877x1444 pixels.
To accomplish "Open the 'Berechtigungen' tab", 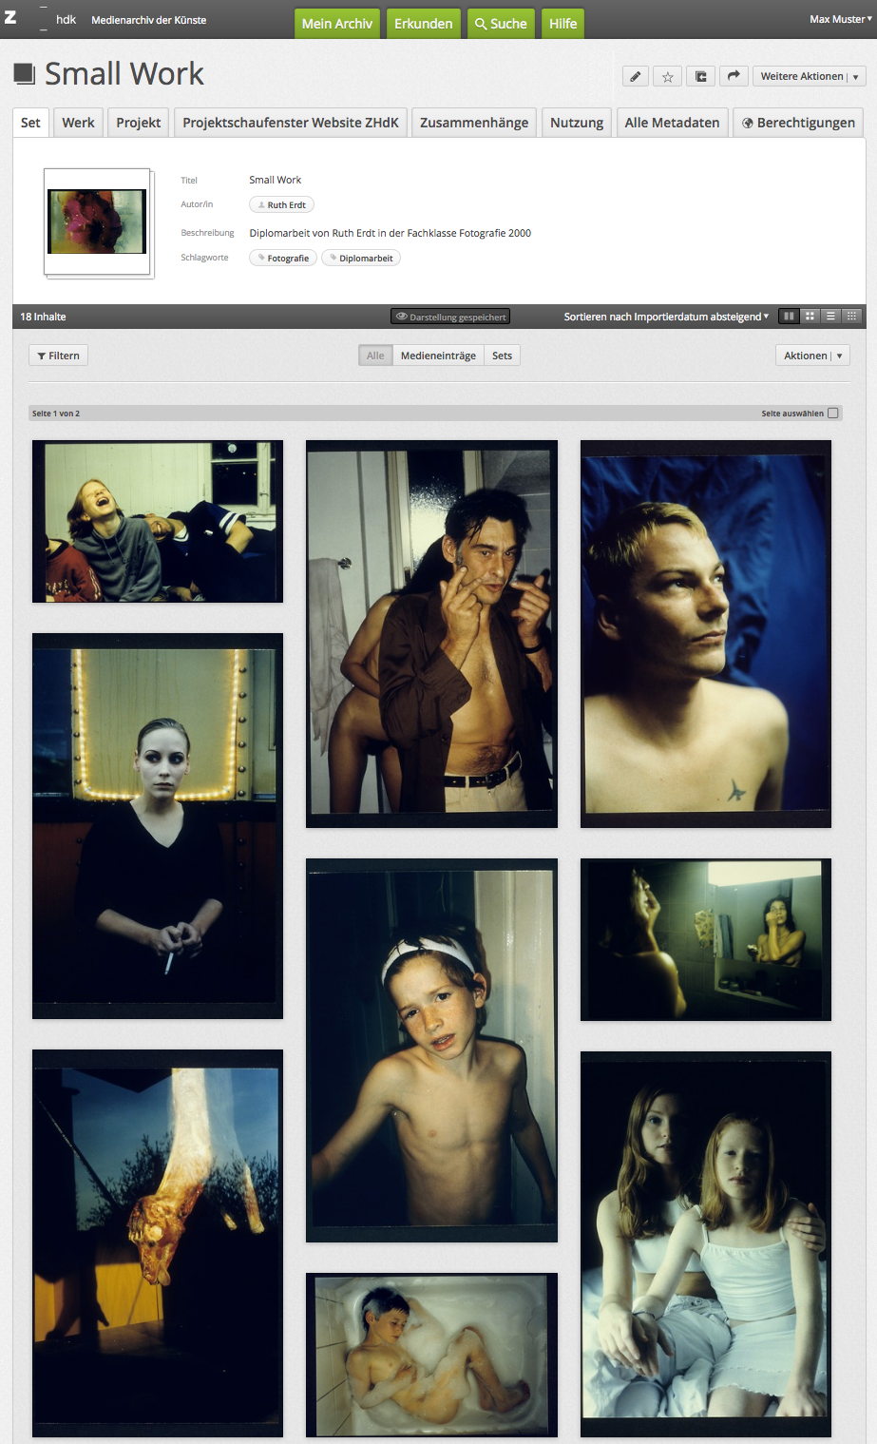I will [798, 123].
